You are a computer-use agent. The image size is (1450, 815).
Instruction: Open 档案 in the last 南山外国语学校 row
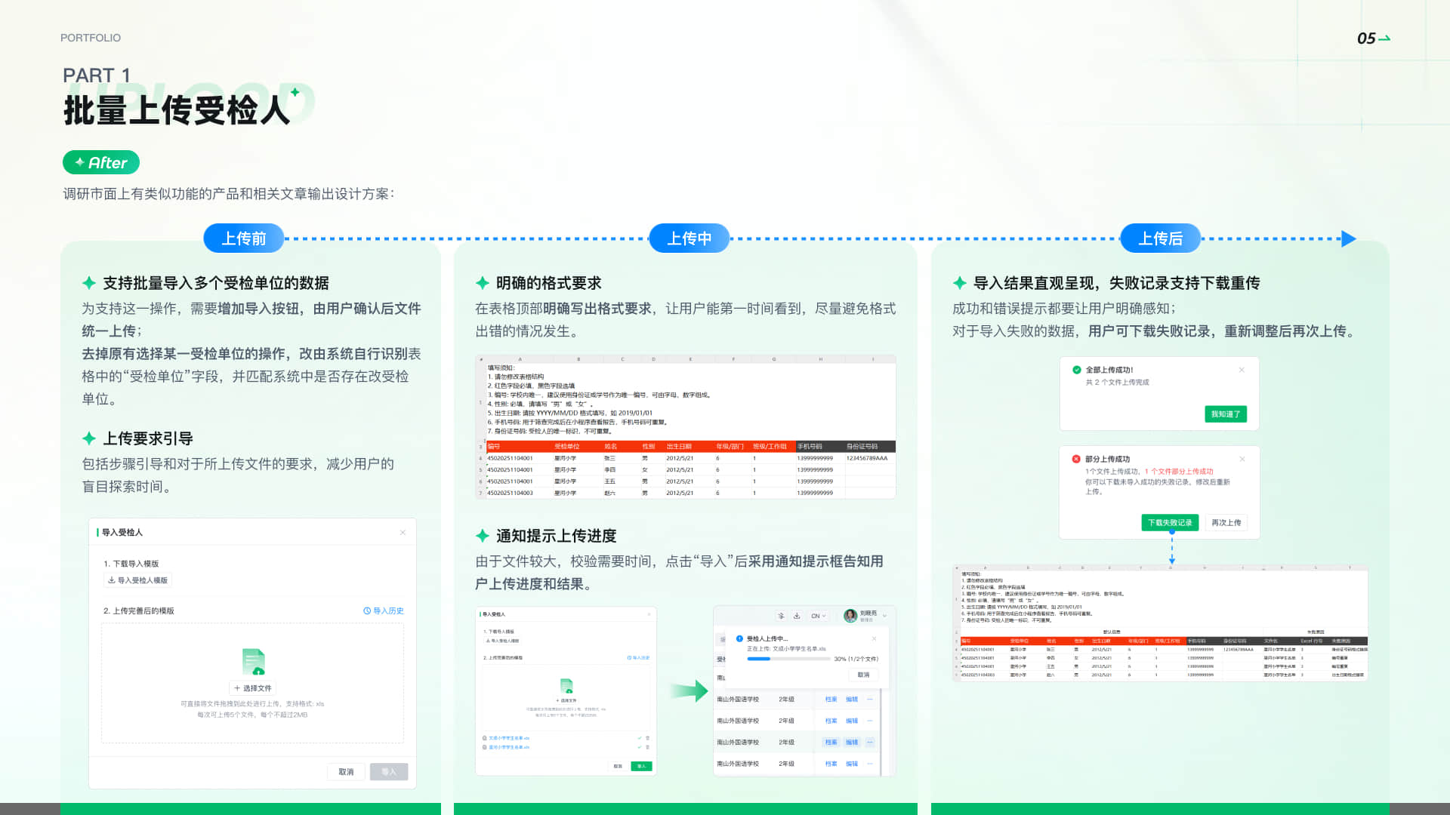[831, 764]
